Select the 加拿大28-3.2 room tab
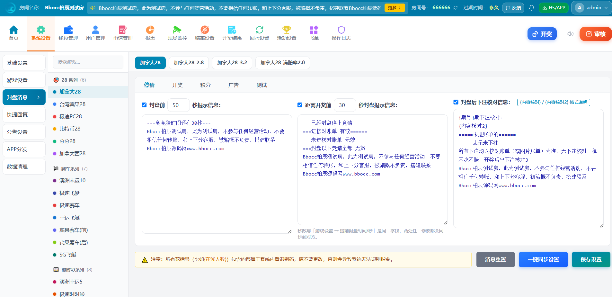The image size is (612, 297). [232, 63]
